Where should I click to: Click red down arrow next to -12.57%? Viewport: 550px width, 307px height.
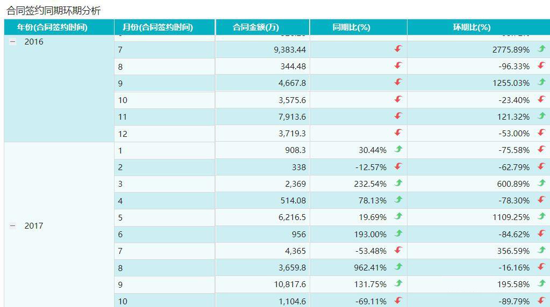[x=398, y=166]
